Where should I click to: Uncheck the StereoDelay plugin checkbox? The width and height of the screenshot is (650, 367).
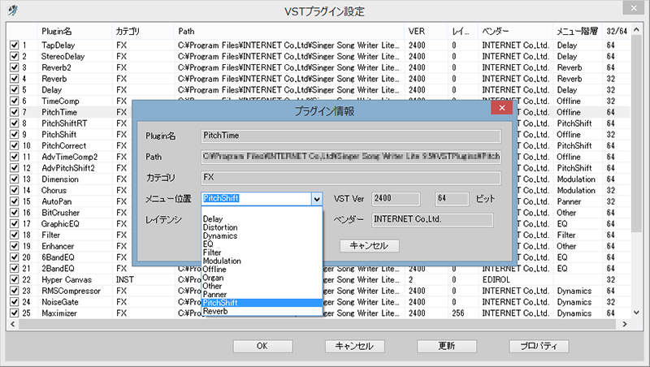click(x=15, y=56)
